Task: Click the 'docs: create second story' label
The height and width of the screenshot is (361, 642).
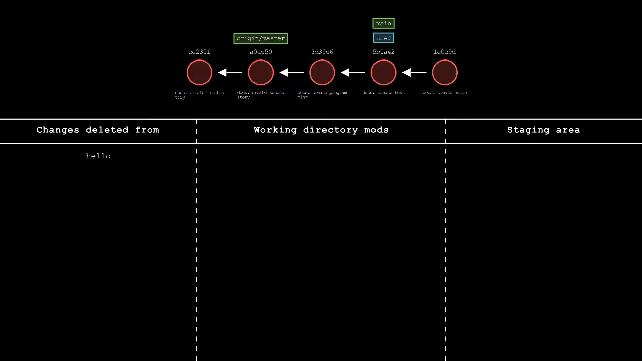Action: click(260, 95)
